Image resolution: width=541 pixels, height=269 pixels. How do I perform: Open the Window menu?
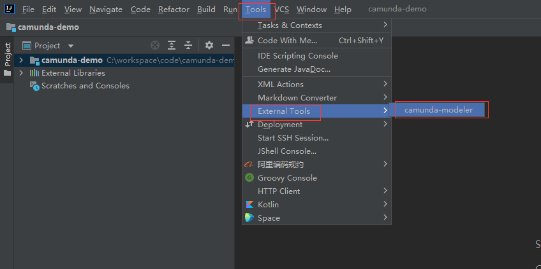tap(311, 10)
